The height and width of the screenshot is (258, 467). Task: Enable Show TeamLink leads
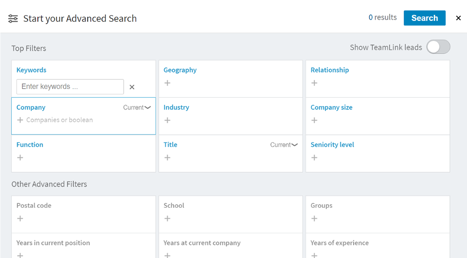[x=438, y=47]
